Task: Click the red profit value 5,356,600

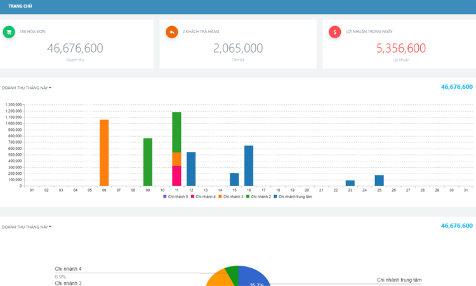Action: 401,48
